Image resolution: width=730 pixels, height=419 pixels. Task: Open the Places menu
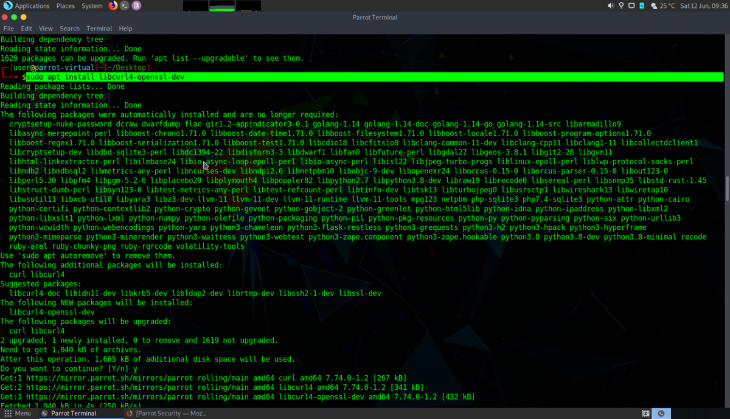coord(65,5)
